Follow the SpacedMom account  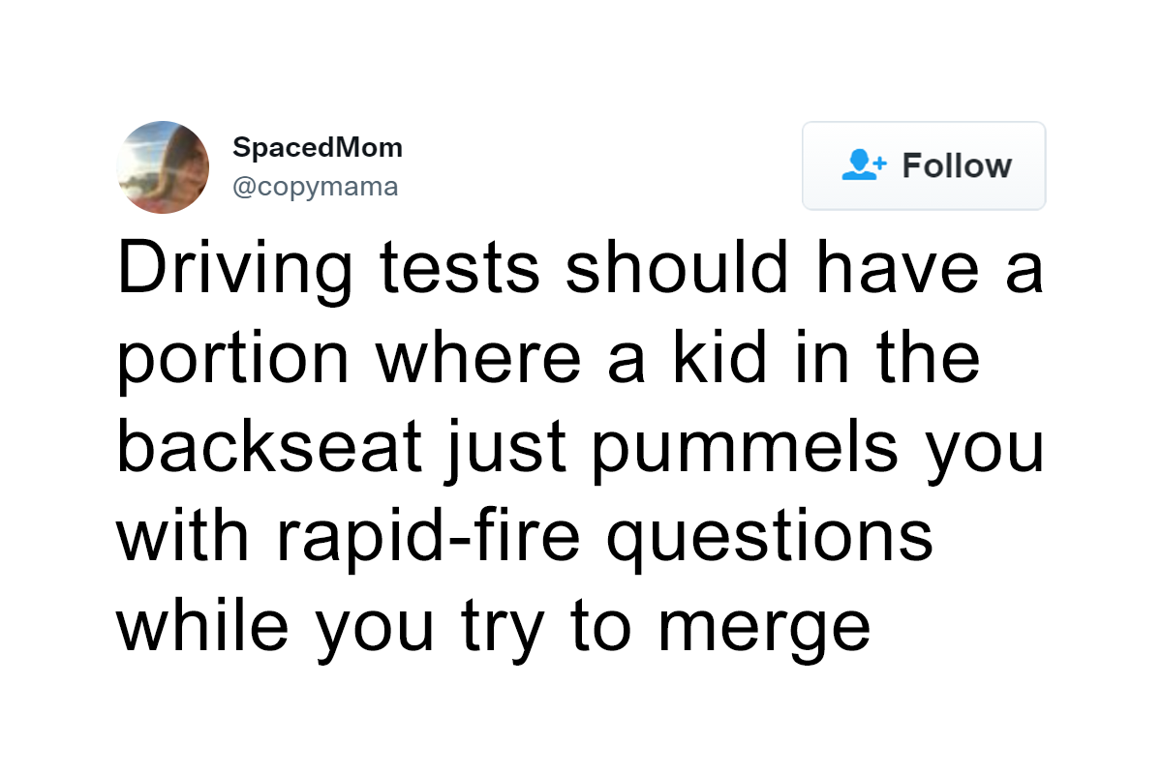pos(924,165)
